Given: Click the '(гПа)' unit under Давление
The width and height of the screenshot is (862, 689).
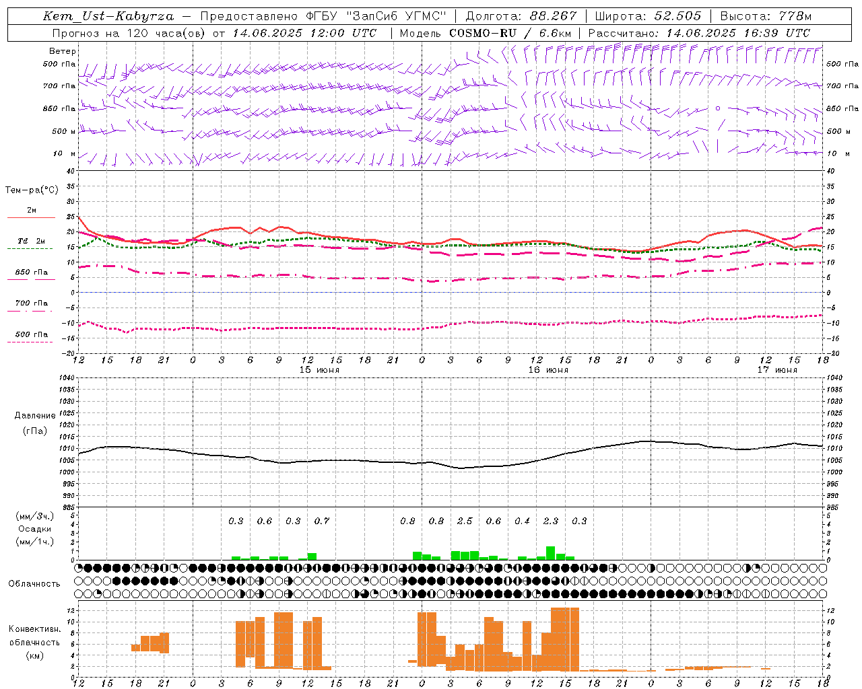Looking at the screenshot, I should pos(35,431).
